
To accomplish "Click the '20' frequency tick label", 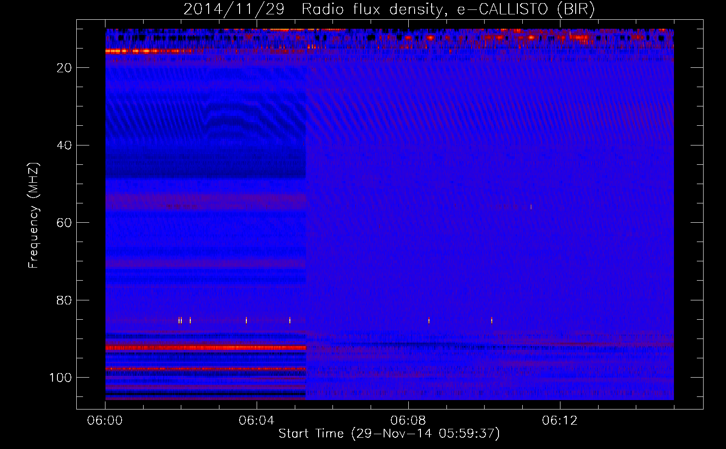I will [65, 68].
